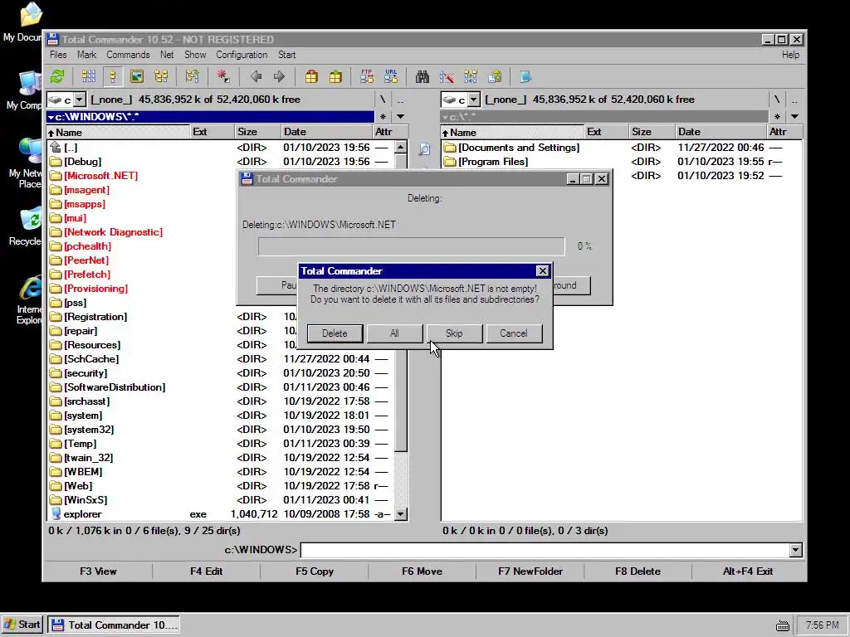
Task: Click left panel scrollbar up arrow
Action: click(401, 148)
